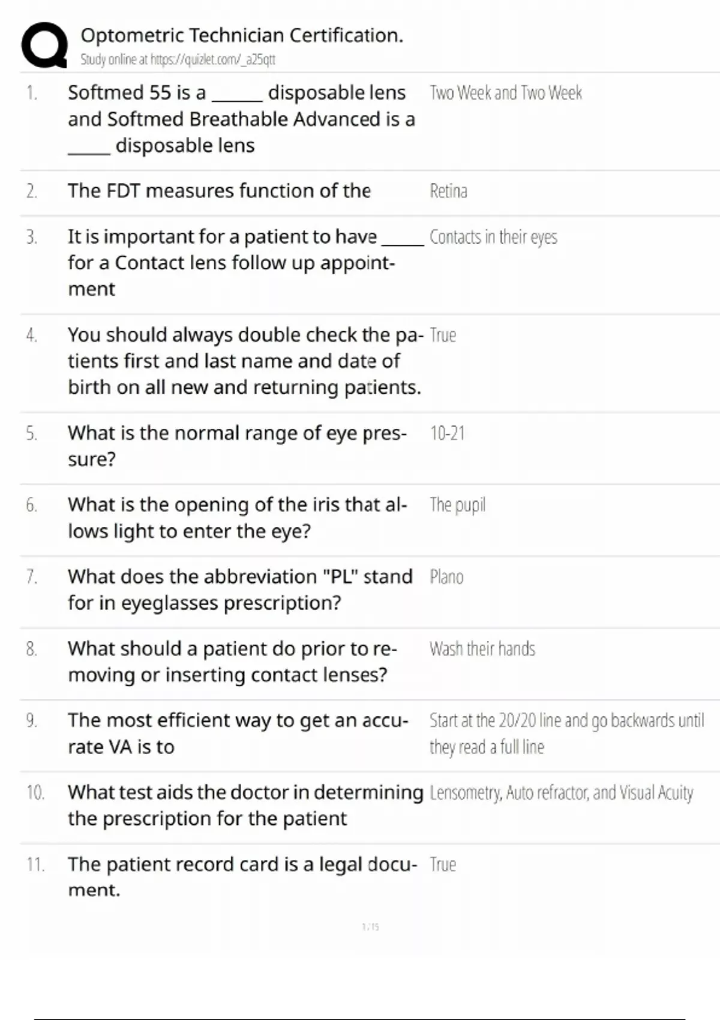
Task: Select the most efficient VA question
Action: (238, 733)
